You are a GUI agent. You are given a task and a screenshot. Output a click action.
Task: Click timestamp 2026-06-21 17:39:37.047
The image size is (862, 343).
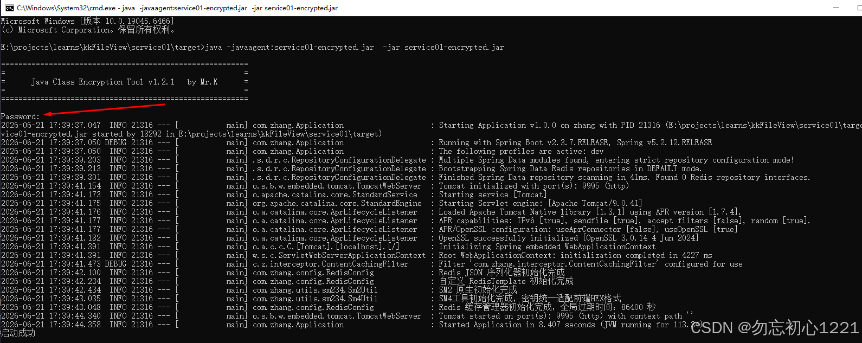pos(51,125)
